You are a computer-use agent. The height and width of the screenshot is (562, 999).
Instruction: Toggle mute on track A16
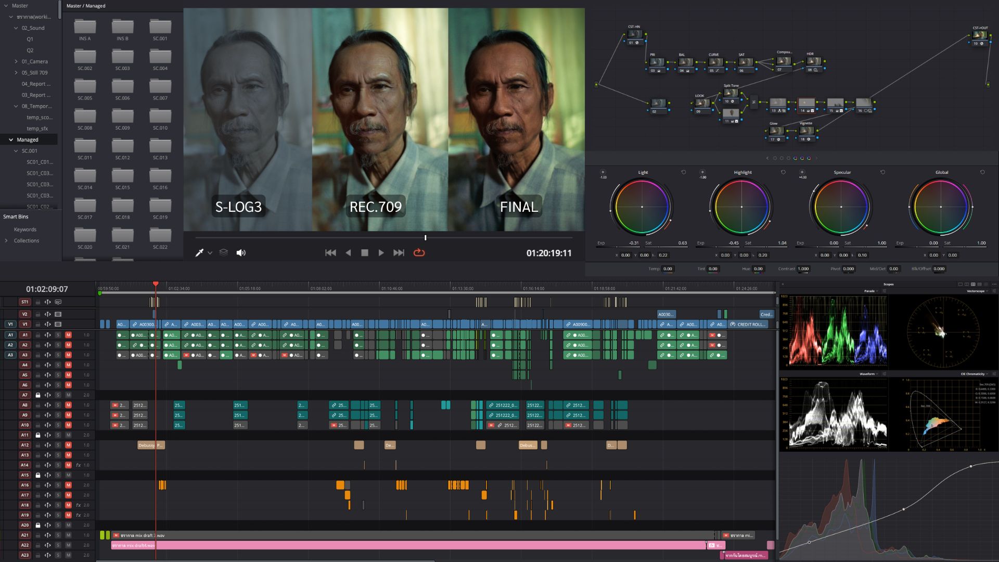click(68, 485)
